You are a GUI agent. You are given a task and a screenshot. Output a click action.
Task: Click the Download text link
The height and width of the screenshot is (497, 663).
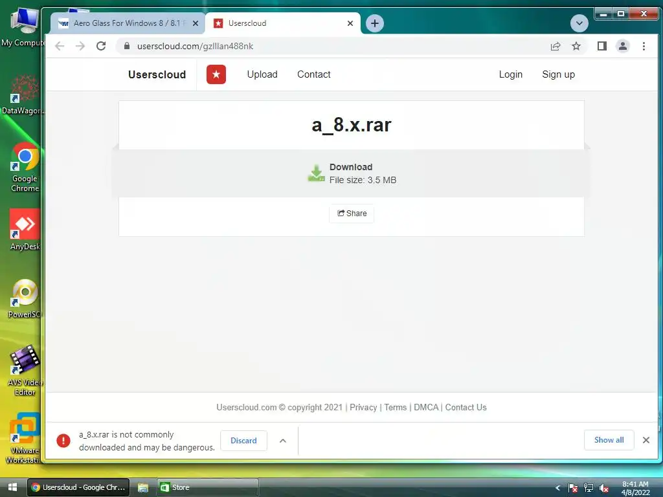click(x=350, y=167)
